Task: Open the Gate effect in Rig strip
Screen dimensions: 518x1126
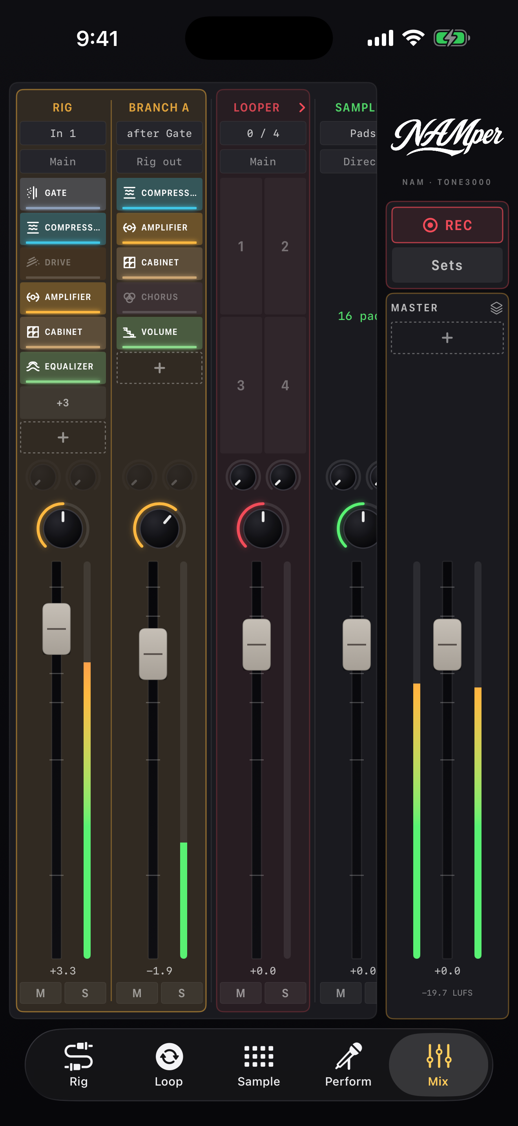Action: click(x=63, y=193)
